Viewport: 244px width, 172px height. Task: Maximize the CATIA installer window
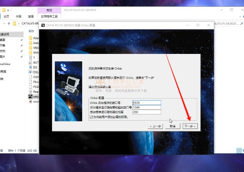[198, 25]
